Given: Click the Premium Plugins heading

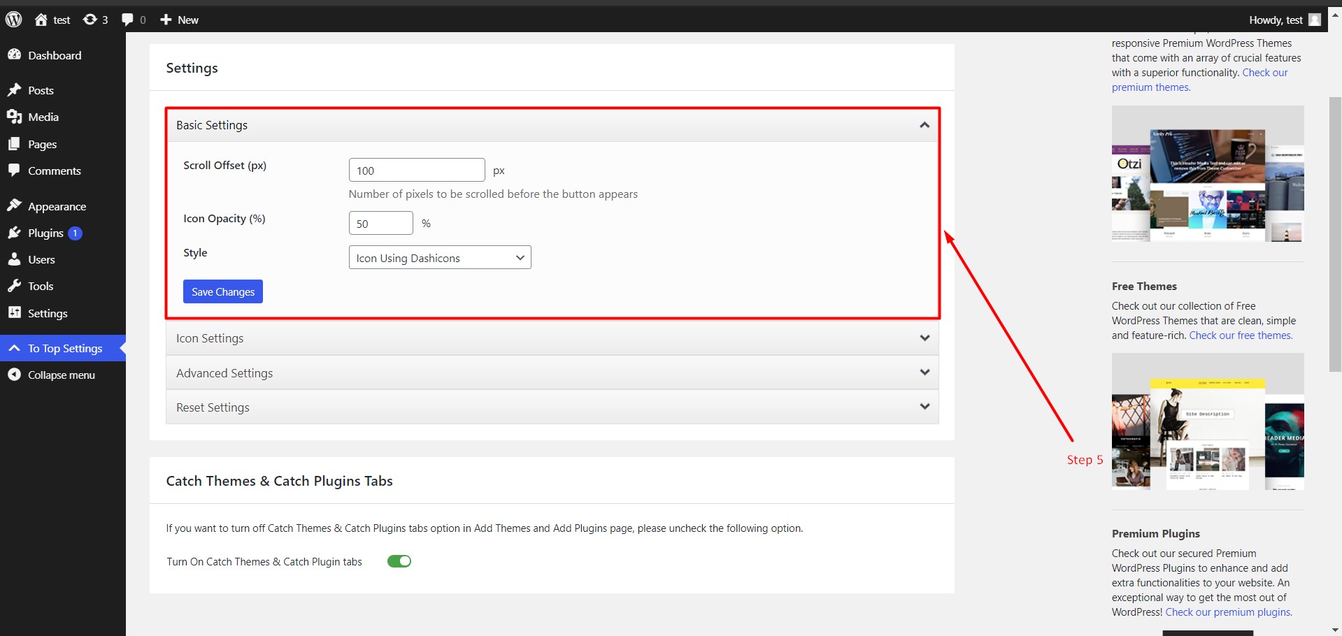Looking at the screenshot, I should pyautogui.click(x=1156, y=533).
